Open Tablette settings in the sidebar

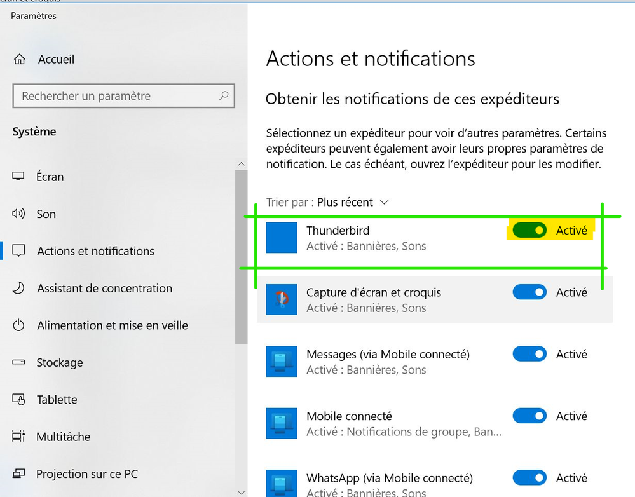(x=57, y=400)
